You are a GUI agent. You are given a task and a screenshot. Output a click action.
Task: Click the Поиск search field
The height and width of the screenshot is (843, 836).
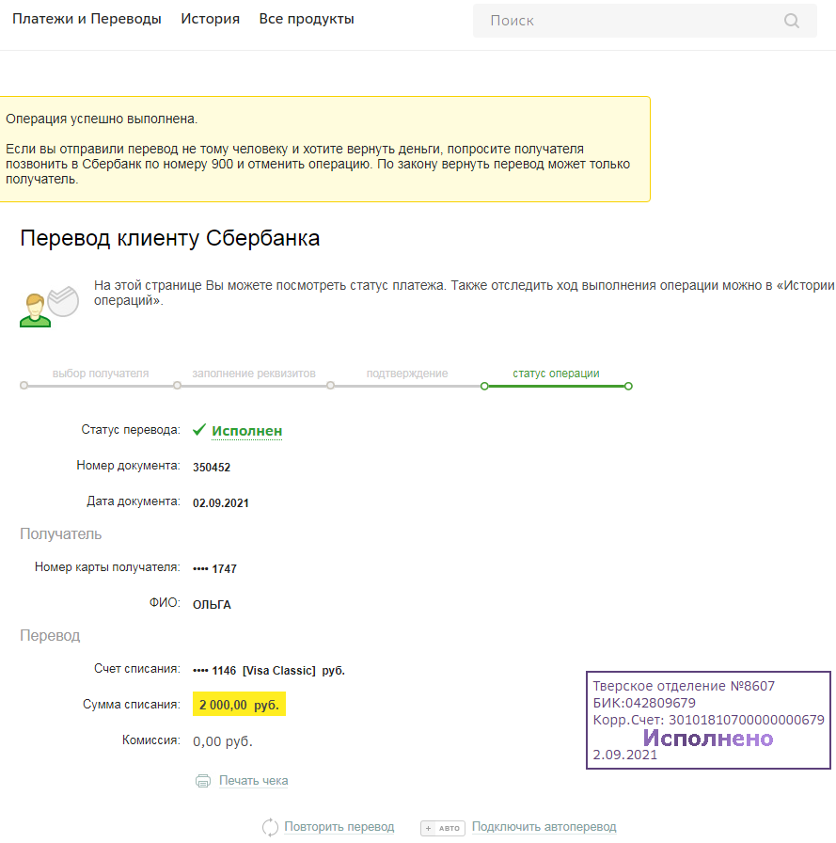click(645, 21)
